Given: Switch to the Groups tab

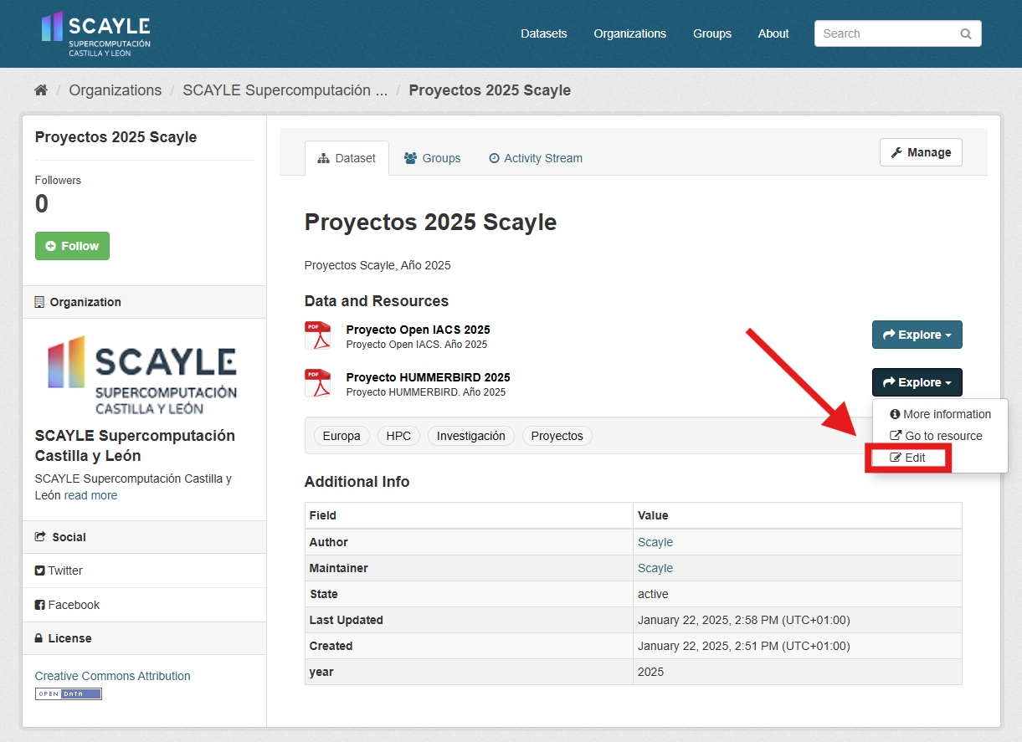Looking at the screenshot, I should pyautogui.click(x=433, y=158).
